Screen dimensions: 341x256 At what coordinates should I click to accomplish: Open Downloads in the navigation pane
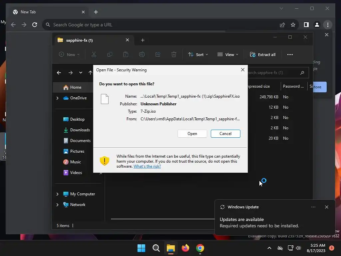[77, 130]
